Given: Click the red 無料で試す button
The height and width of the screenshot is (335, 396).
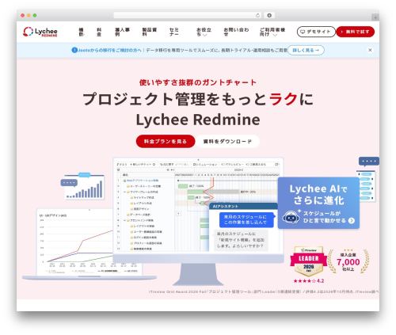Looking at the screenshot, I should [356, 32].
